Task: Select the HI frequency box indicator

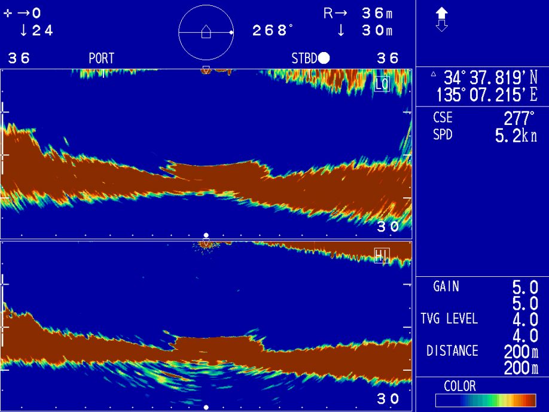Action: point(382,256)
